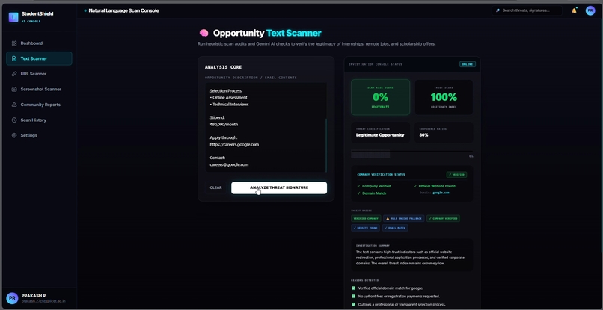The width and height of the screenshot is (603, 310).
Task: Click the Trust Score 100% card
Action: pyautogui.click(x=444, y=97)
